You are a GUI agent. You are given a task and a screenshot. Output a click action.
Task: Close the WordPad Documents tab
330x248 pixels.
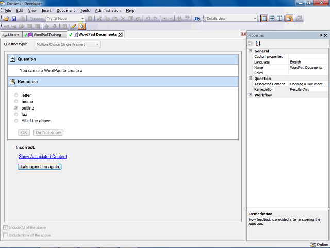(120, 35)
